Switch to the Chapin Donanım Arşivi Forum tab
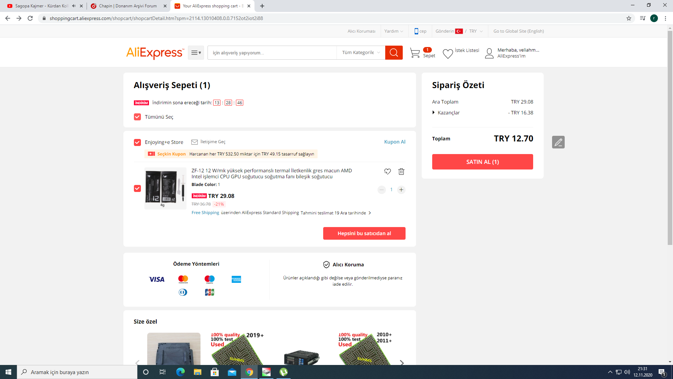The width and height of the screenshot is (673, 379). [128, 6]
